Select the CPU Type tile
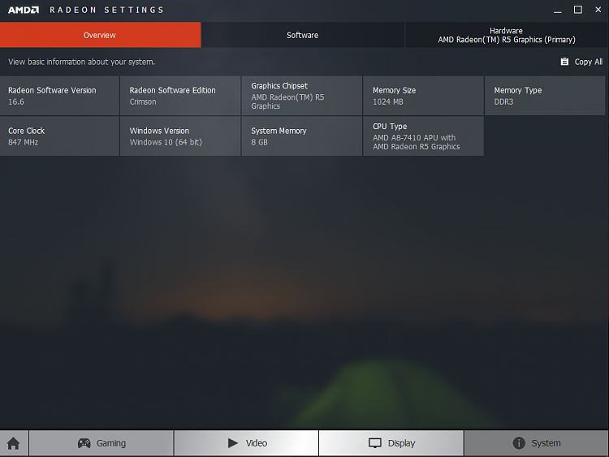This screenshot has width=609, height=457. pyautogui.click(x=423, y=136)
